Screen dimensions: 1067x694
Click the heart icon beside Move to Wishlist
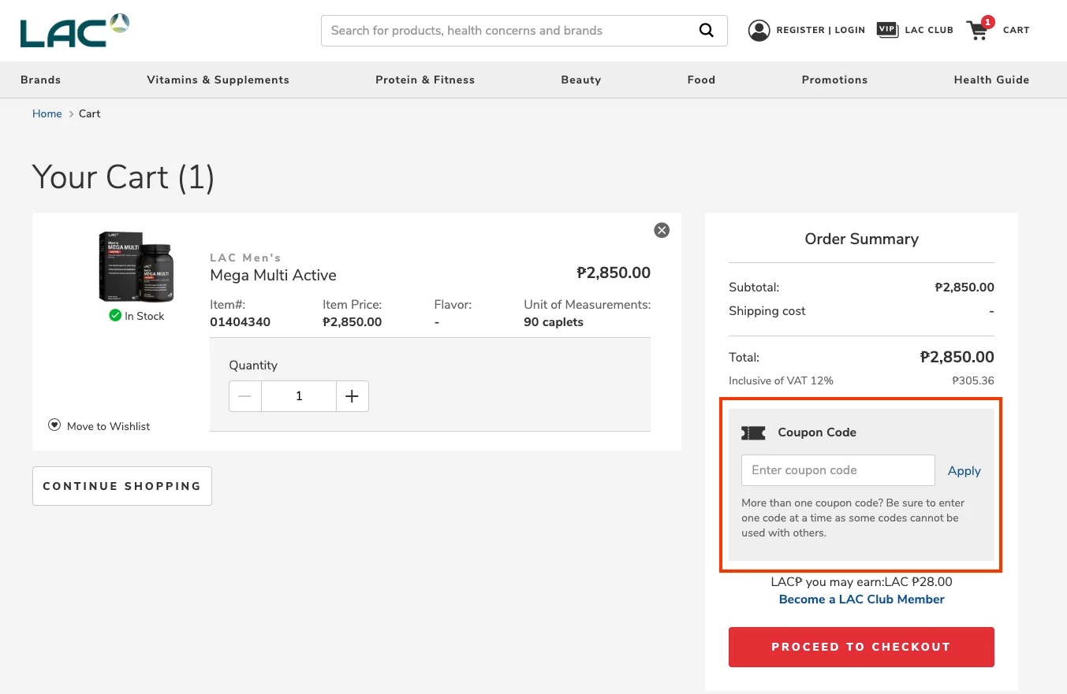[x=54, y=425]
